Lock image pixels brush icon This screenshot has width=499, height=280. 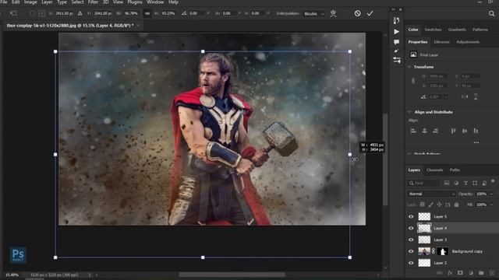(x=431, y=205)
